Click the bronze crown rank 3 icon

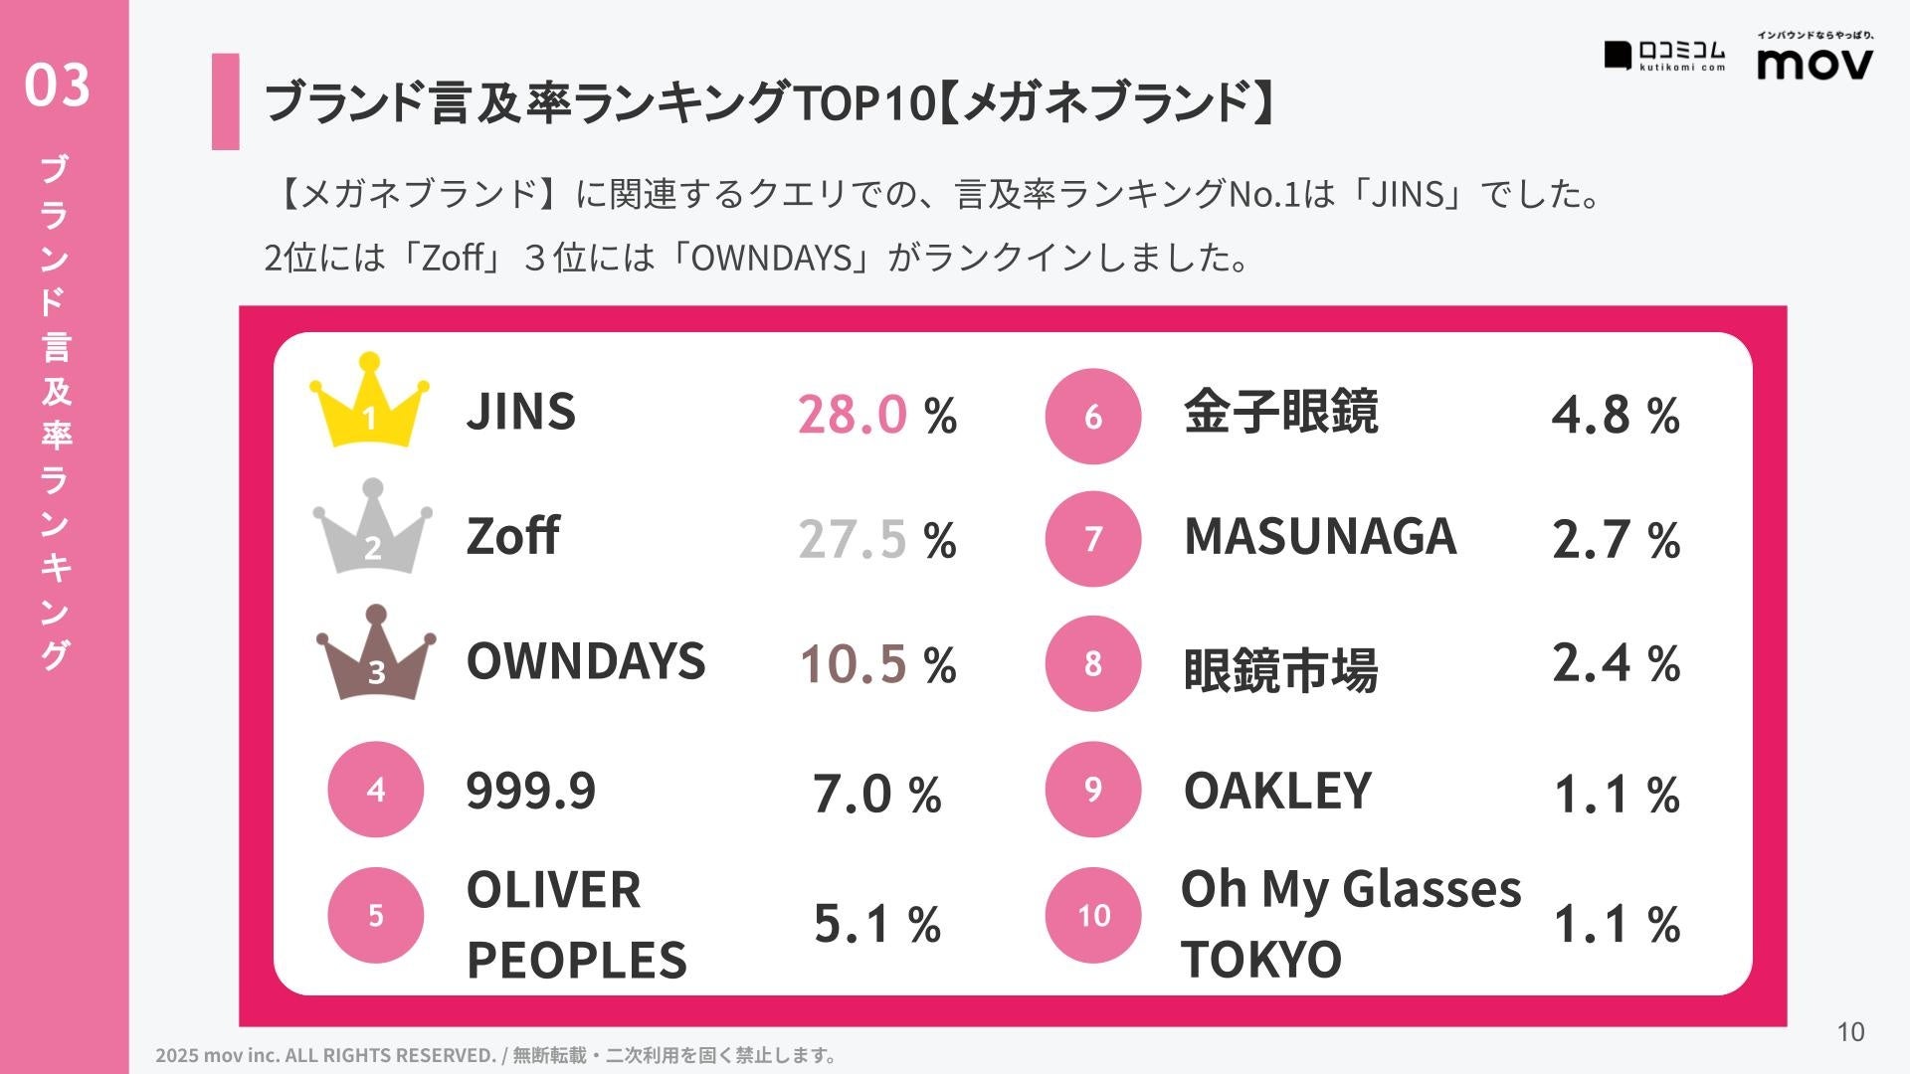(x=375, y=654)
